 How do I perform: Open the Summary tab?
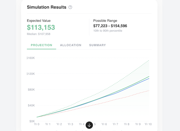[97, 45]
